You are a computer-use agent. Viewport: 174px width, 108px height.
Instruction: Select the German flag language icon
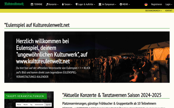click(146, 4)
